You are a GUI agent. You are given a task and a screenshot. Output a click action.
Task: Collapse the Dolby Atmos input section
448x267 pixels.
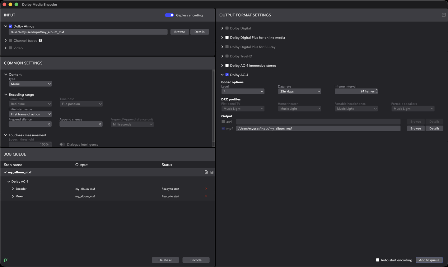tap(6, 26)
